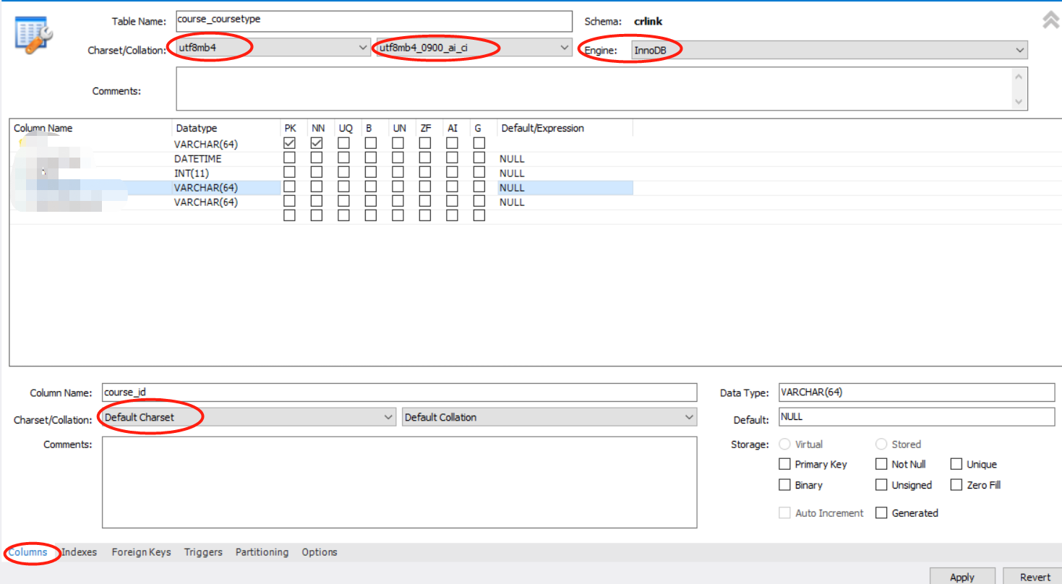Collapse the editor with the double-chevron icon
This screenshot has width=1062, height=584.
(1050, 20)
